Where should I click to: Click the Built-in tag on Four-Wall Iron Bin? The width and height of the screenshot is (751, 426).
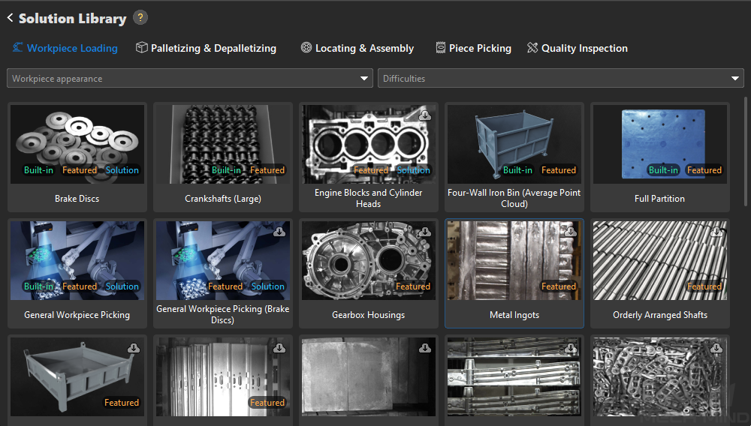tap(517, 170)
